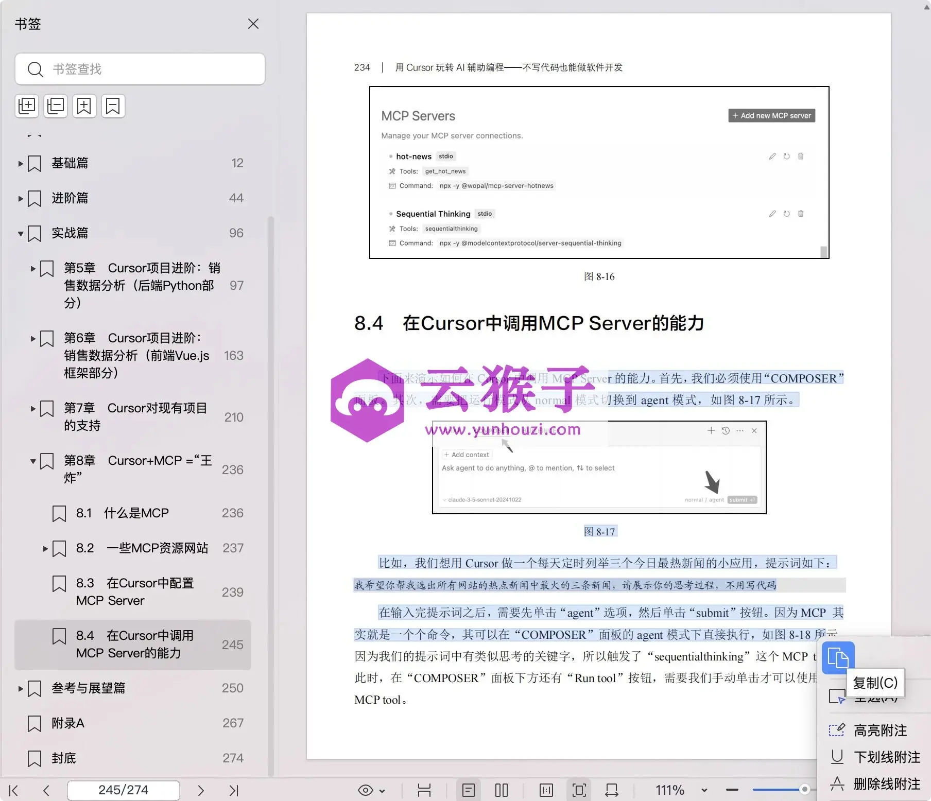Viewport: 931px width, 801px height.
Task: Expand the 8.2 一些MCP资源网站 bookmark
Action: [x=45, y=549]
